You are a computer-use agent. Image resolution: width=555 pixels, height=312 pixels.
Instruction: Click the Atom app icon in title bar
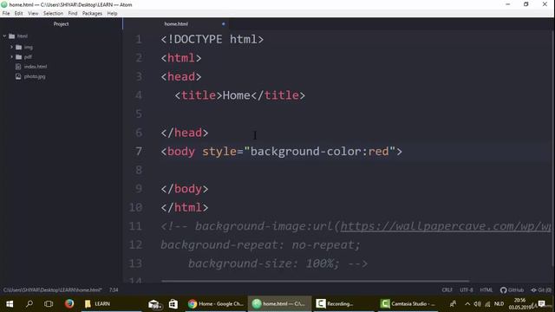tap(4, 4)
